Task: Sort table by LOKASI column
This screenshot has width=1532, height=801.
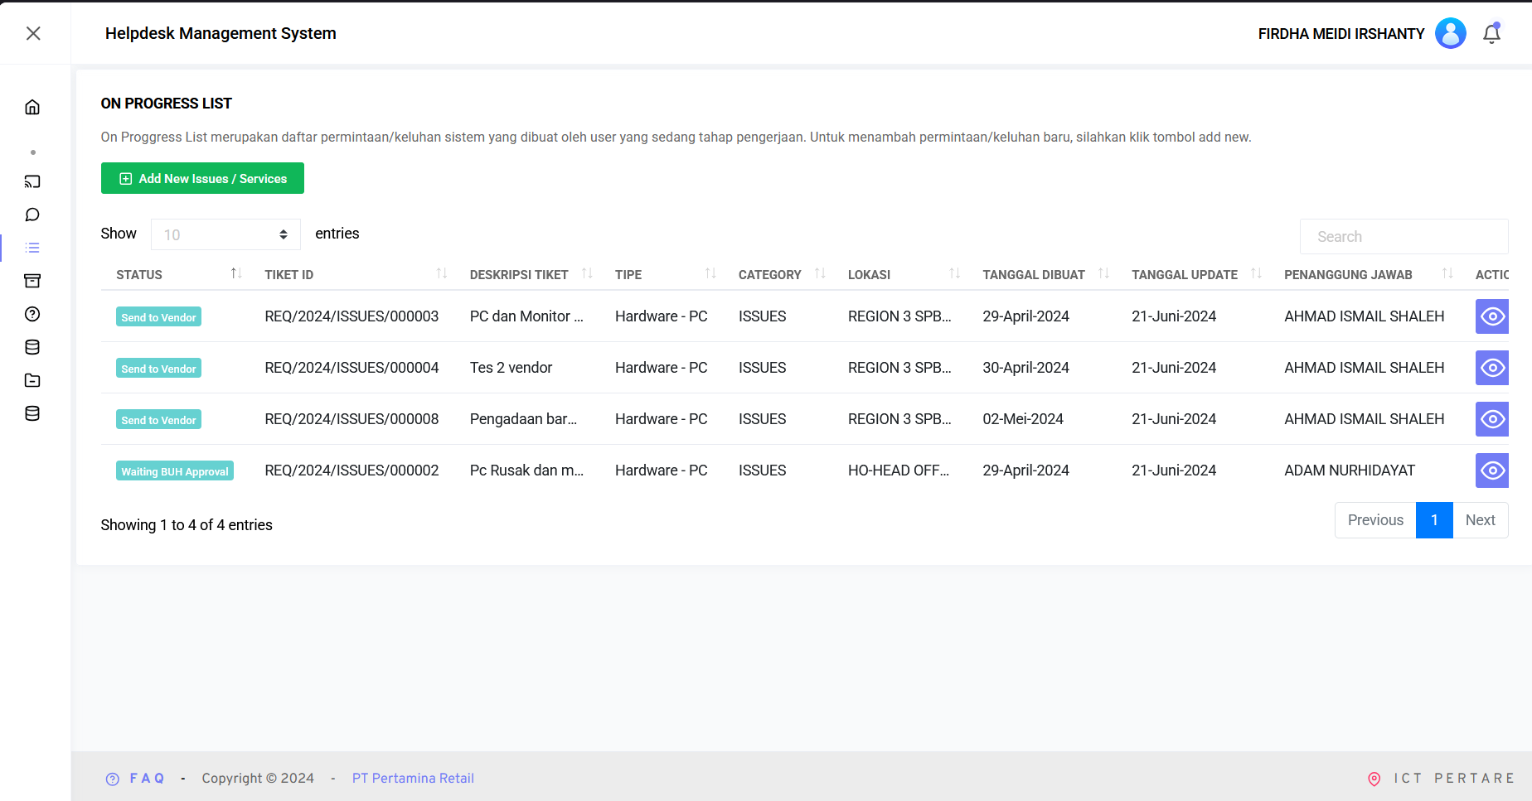Action: point(900,274)
